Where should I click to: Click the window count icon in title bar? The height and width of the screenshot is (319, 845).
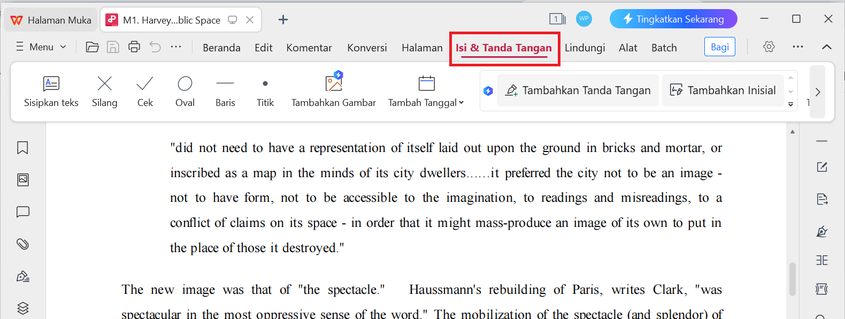(557, 19)
